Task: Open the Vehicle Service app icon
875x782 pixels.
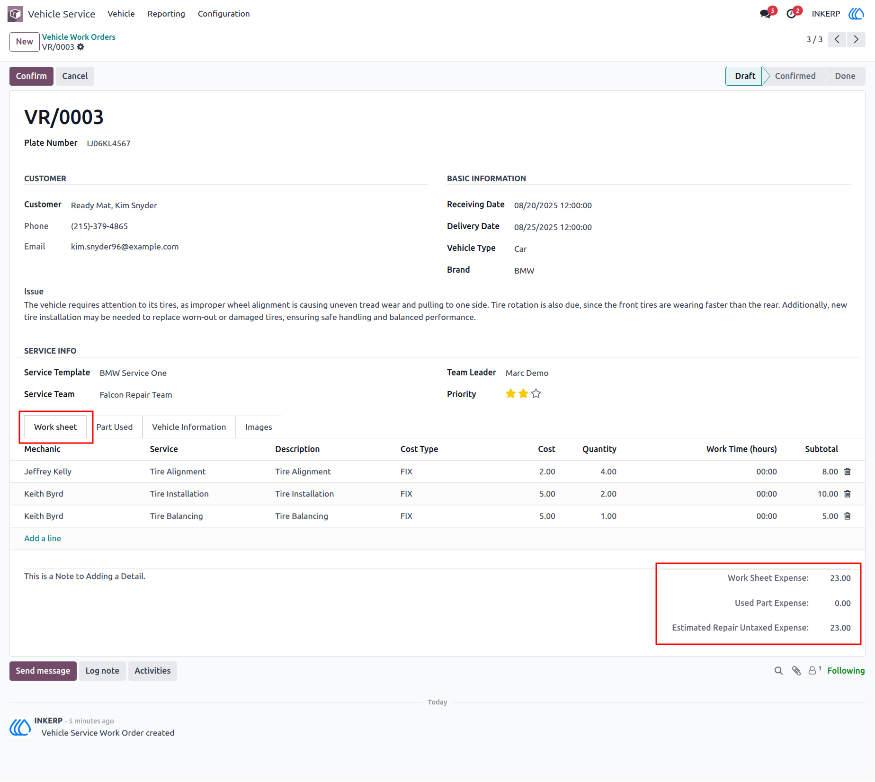Action: pyautogui.click(x=15, y=14)
